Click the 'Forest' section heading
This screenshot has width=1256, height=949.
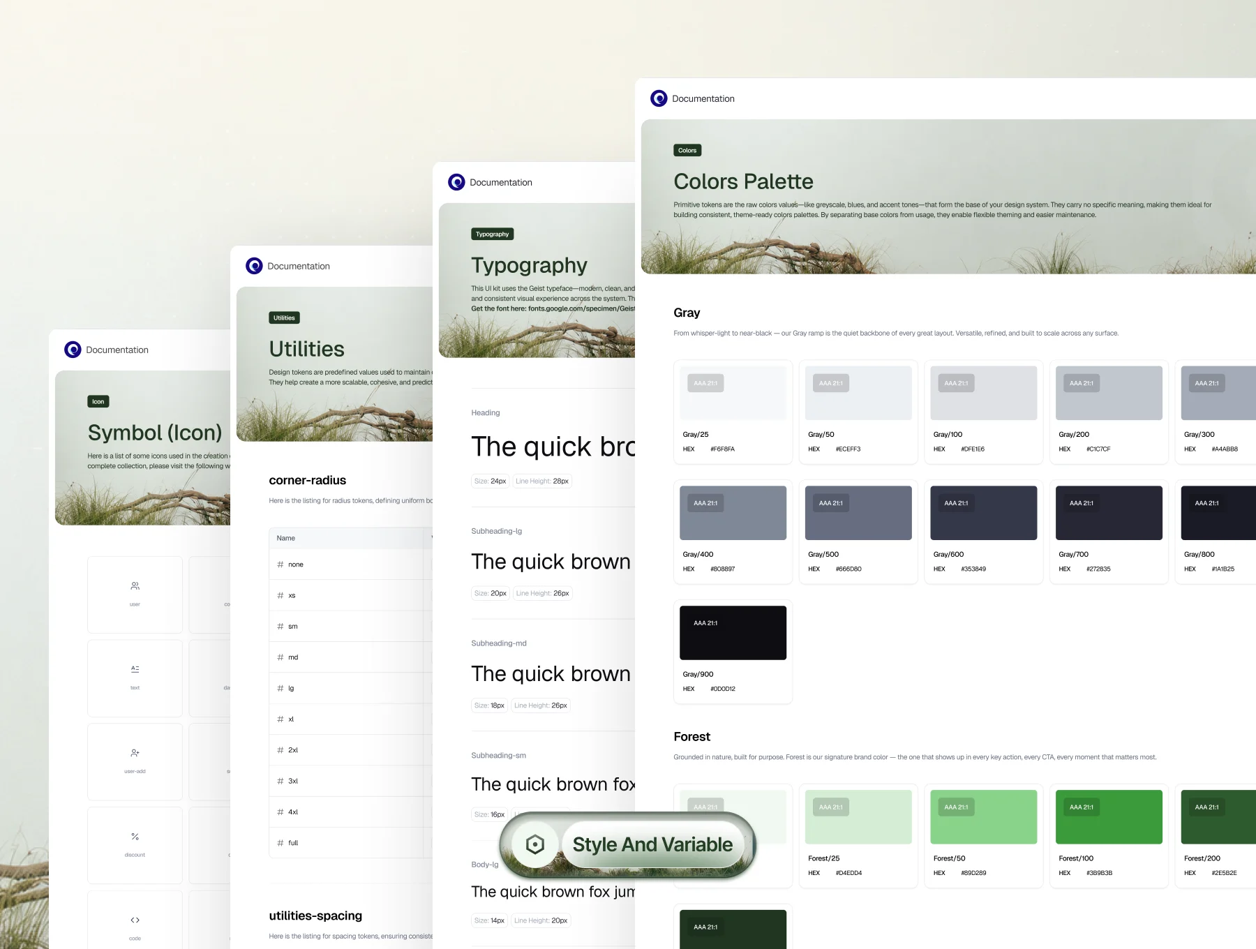[691, 736]
